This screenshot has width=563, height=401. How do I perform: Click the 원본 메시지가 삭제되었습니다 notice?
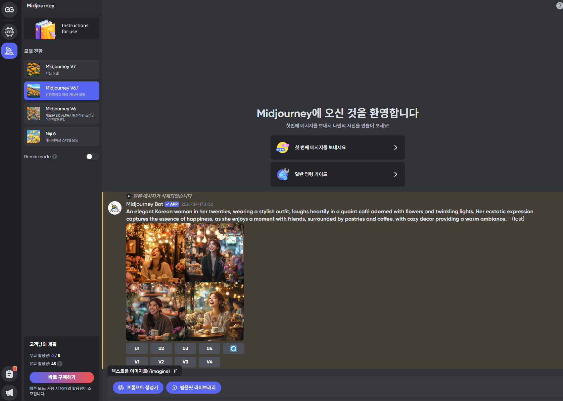(x=162, y=196)
